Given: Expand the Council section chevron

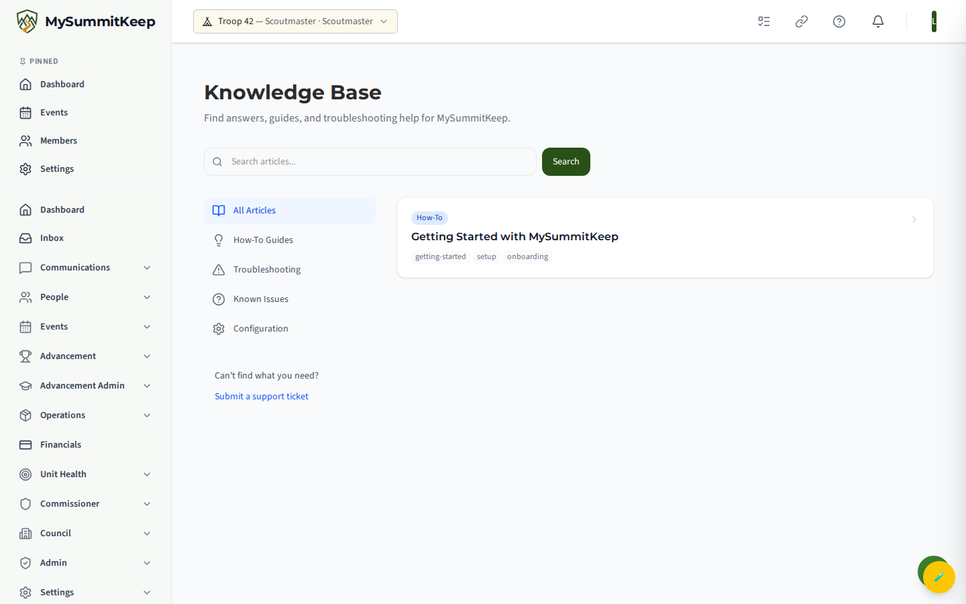Looking at the screenshot, I should click(x=147, y=534).
